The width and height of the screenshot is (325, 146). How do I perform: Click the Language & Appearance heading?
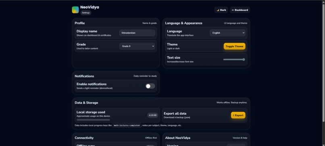point(183,23)
